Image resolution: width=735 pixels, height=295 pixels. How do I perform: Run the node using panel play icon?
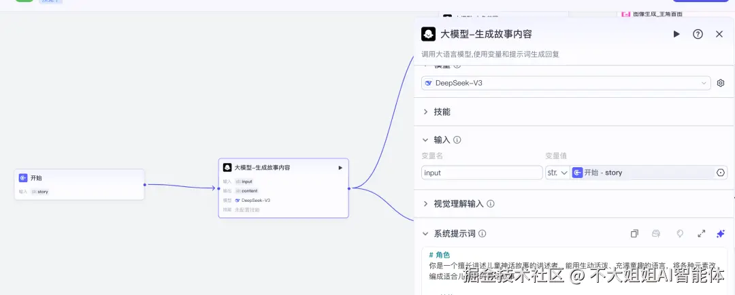(676, 34)
